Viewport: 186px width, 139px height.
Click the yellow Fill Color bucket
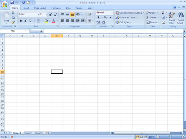pos(46,21)
